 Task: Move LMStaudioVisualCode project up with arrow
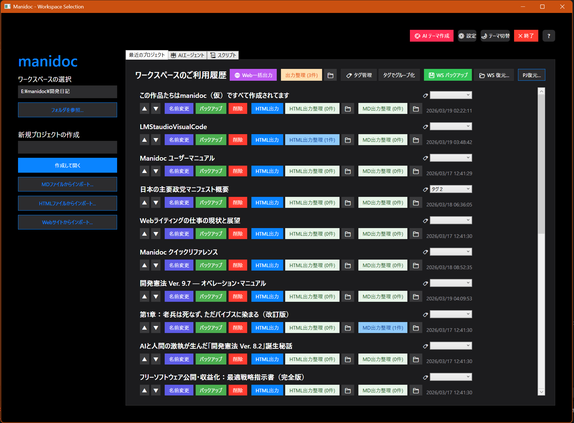click(x=144, y=140)
